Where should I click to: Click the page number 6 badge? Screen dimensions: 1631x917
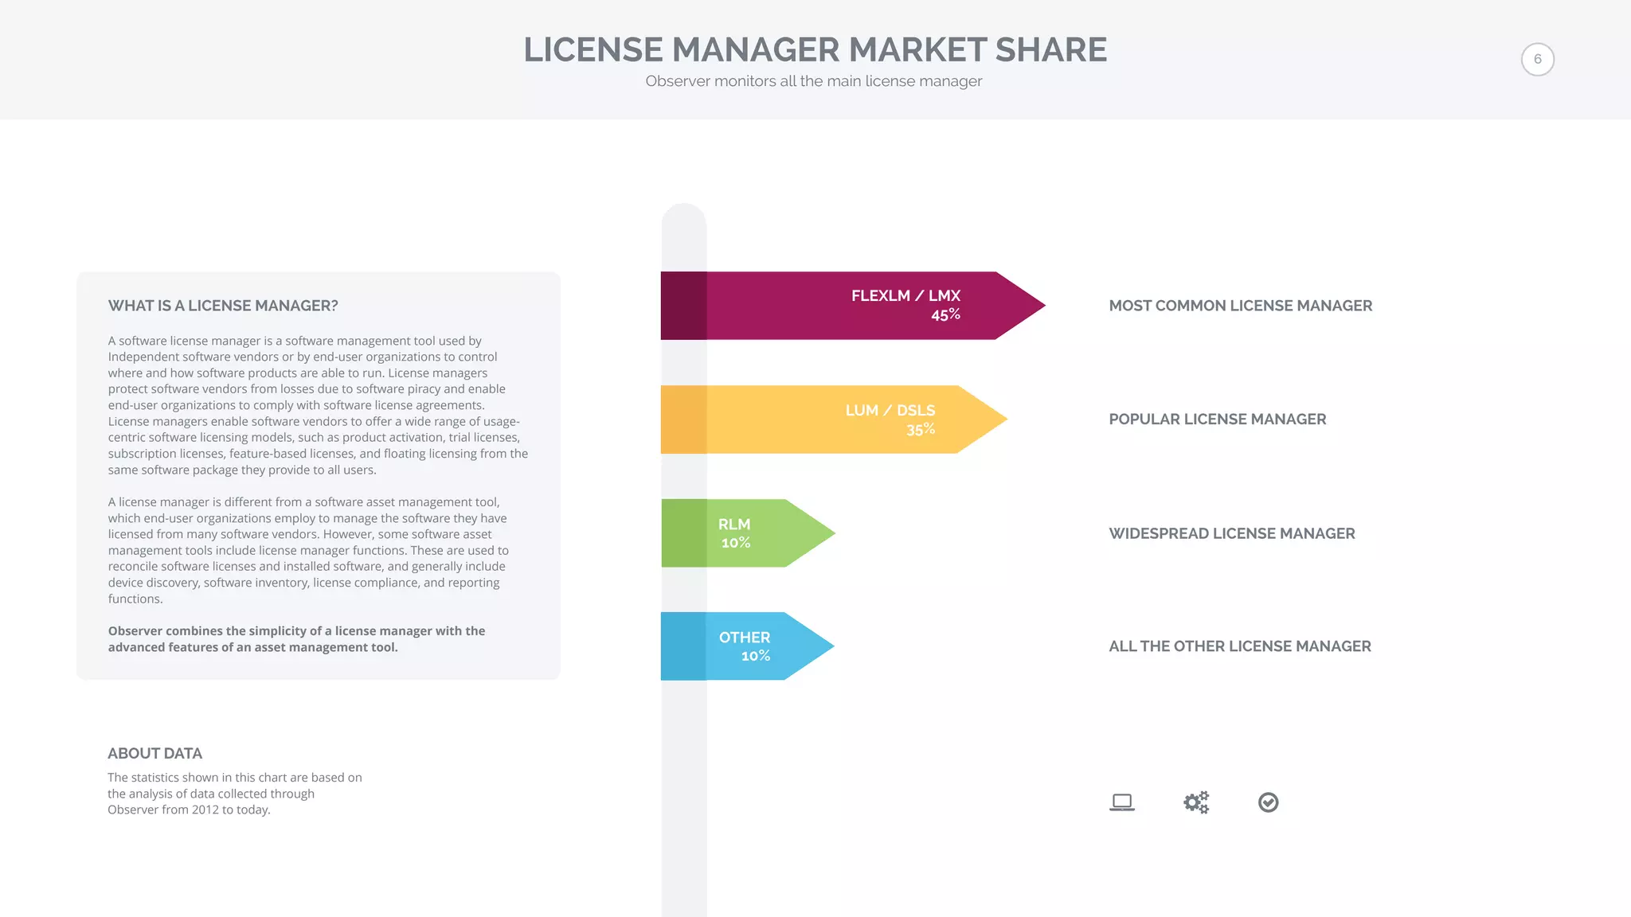(x=1537, y=60)
